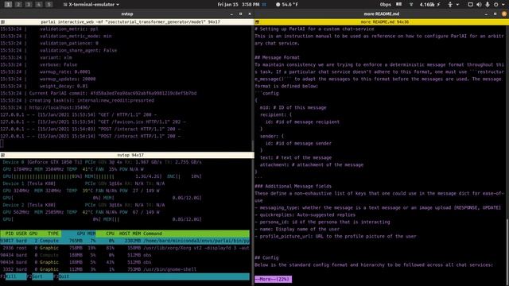Select the obs Graphic process row
Screen dimensions: 509x286
point(125,262)
